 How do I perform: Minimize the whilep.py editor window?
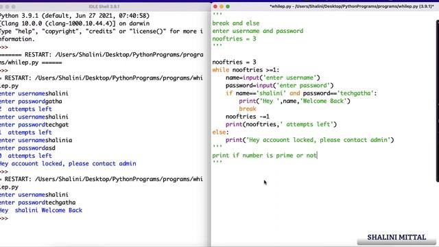pyautogui.click(x=222, y=6)
